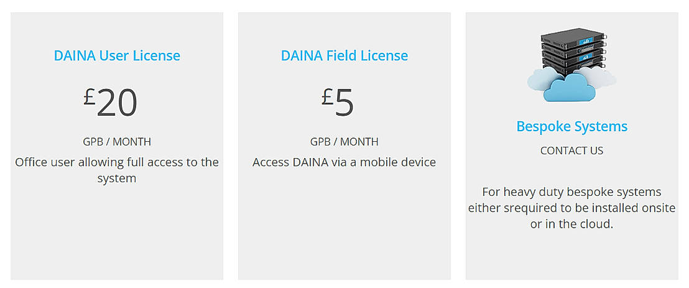
Task: Click GPB / MONTH under the £5 price
Action: pos(344,141)
